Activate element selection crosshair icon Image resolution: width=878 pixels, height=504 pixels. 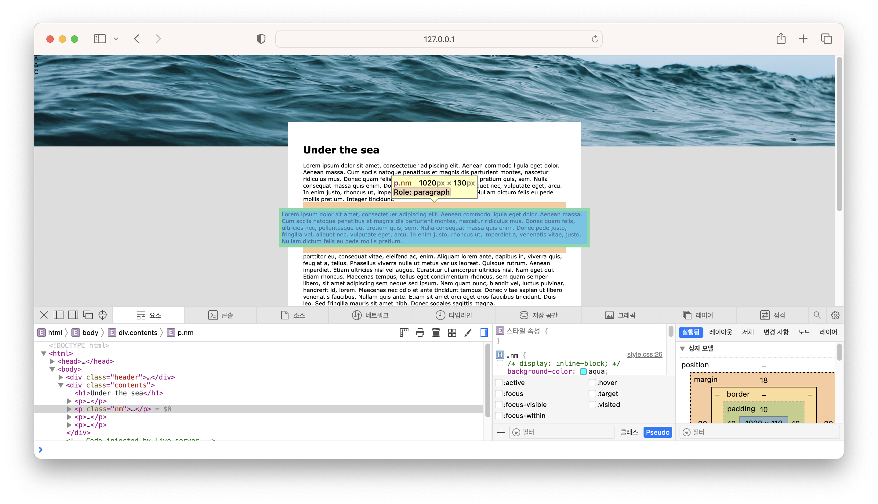103,315
